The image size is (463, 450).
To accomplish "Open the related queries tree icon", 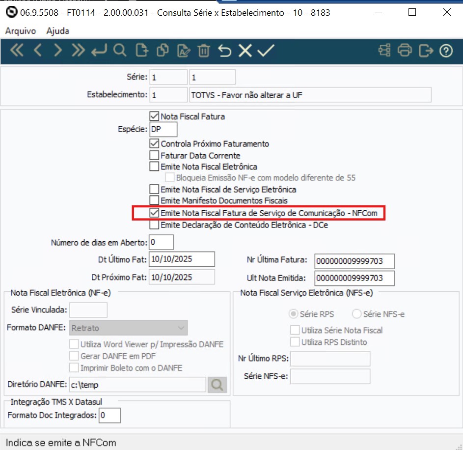I will tap(384, 50).
